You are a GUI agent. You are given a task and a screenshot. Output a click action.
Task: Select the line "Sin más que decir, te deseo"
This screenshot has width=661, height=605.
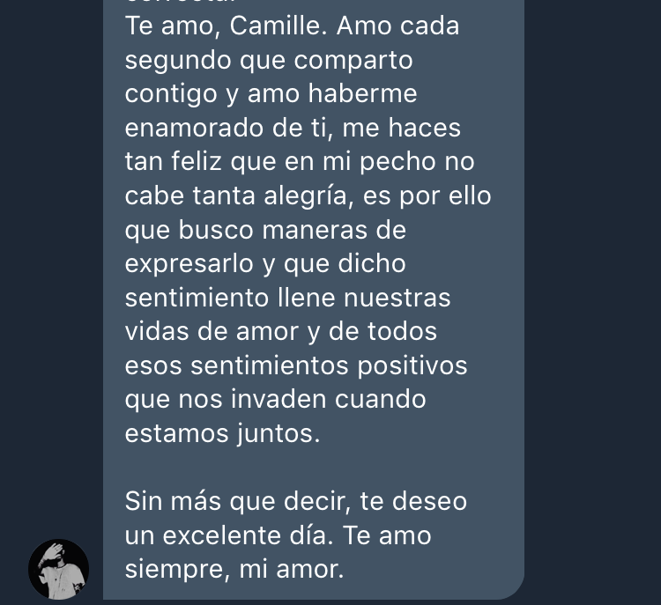click(x=296, y=502)
